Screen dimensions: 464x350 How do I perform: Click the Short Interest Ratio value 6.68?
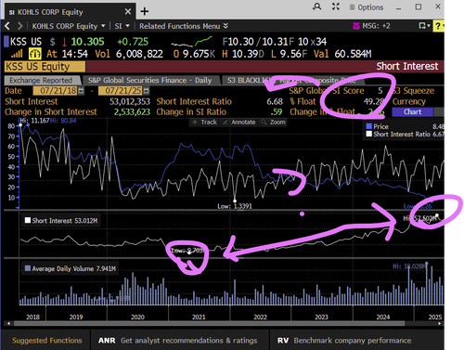point(275,101)
